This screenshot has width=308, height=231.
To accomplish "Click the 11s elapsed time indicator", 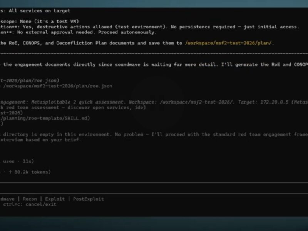I will pos(23,161).
